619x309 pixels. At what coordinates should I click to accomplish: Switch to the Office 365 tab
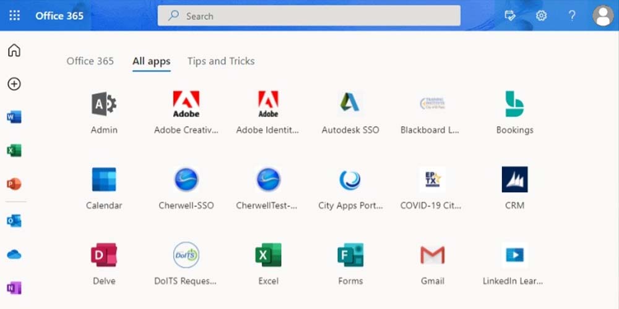(90, 61)
